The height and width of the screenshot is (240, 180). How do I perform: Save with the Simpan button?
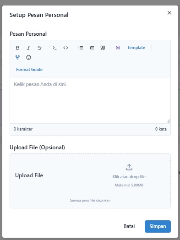click(158, 226)
